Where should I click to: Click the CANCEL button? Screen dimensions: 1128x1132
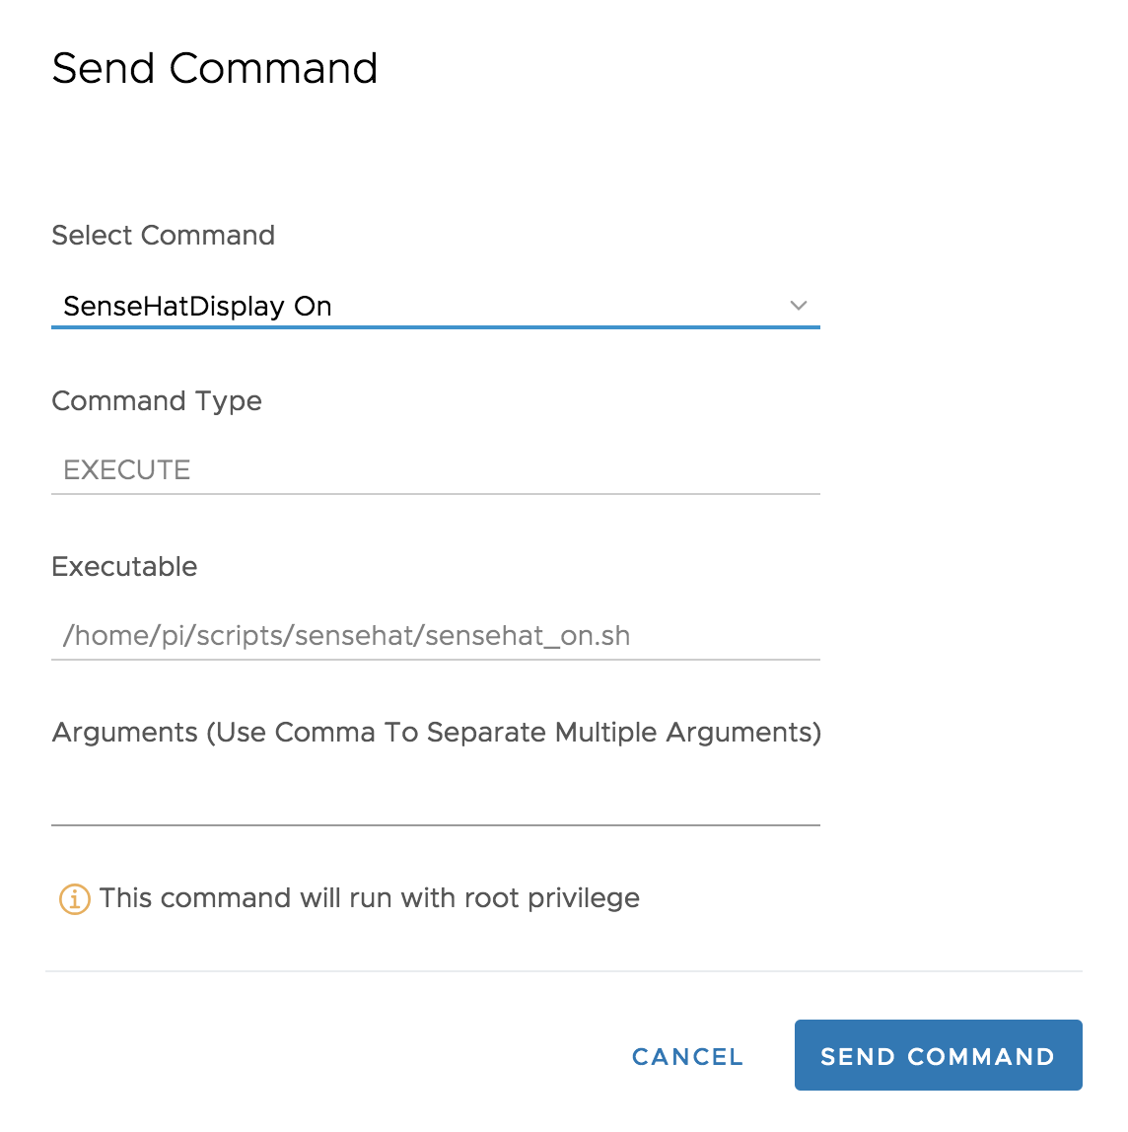pyautogui.click(x=687, y=1056)
